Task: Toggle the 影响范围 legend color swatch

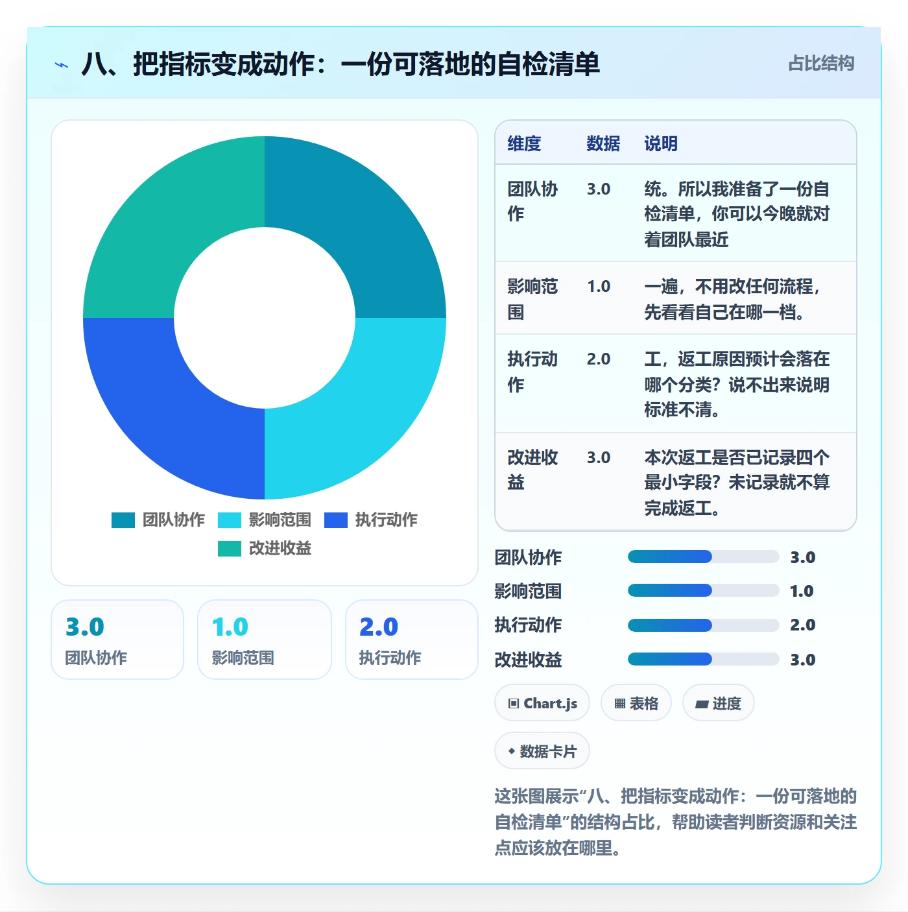Action: click(230, 520)
